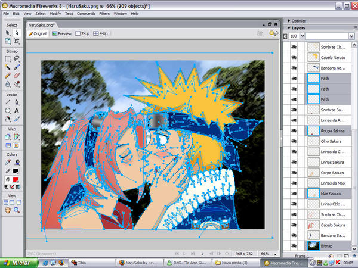The image size is (358, 268).
Task: Hide the Bitmap layer object
Action: (294, 246)
